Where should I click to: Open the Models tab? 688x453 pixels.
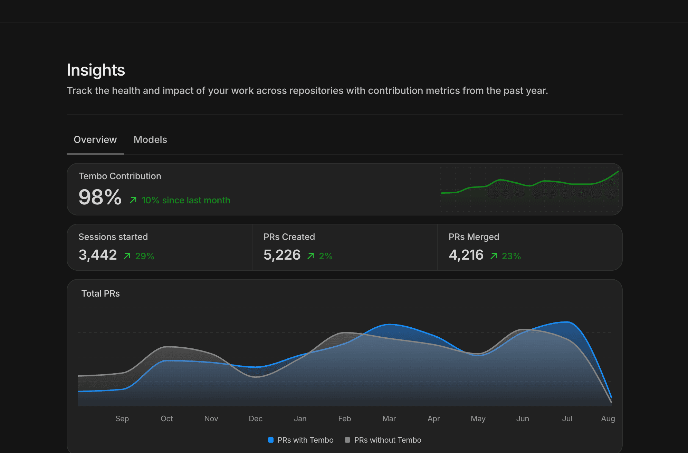tap(150, 139)
